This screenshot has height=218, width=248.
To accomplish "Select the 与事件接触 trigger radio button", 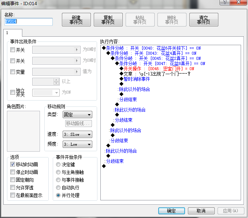I will (58, 180).
